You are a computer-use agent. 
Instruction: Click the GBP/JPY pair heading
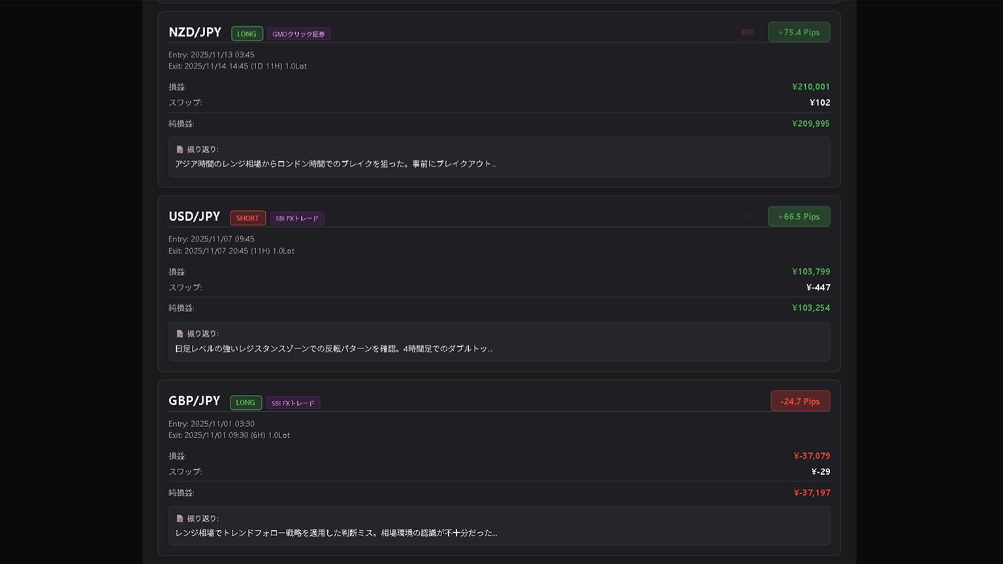tap(194, 401)
